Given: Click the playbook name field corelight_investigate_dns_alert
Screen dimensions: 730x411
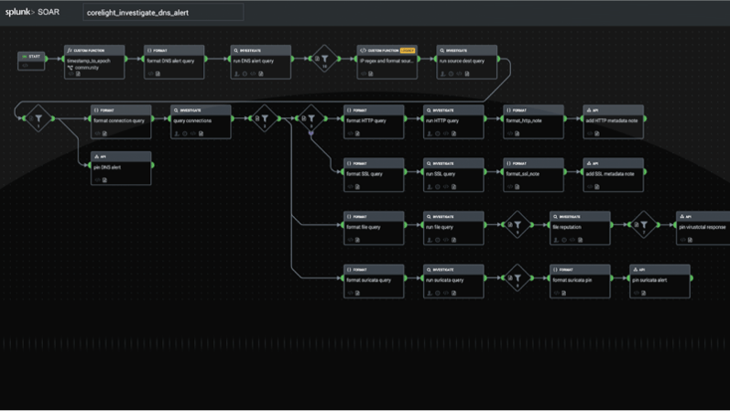Looking at the screenshot, I should click(163, 13).
